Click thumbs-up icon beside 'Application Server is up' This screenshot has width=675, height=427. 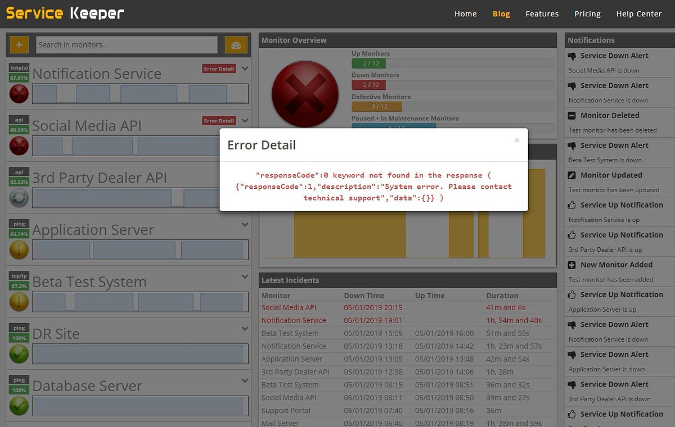pyautogui.click(x=572, y=294)
